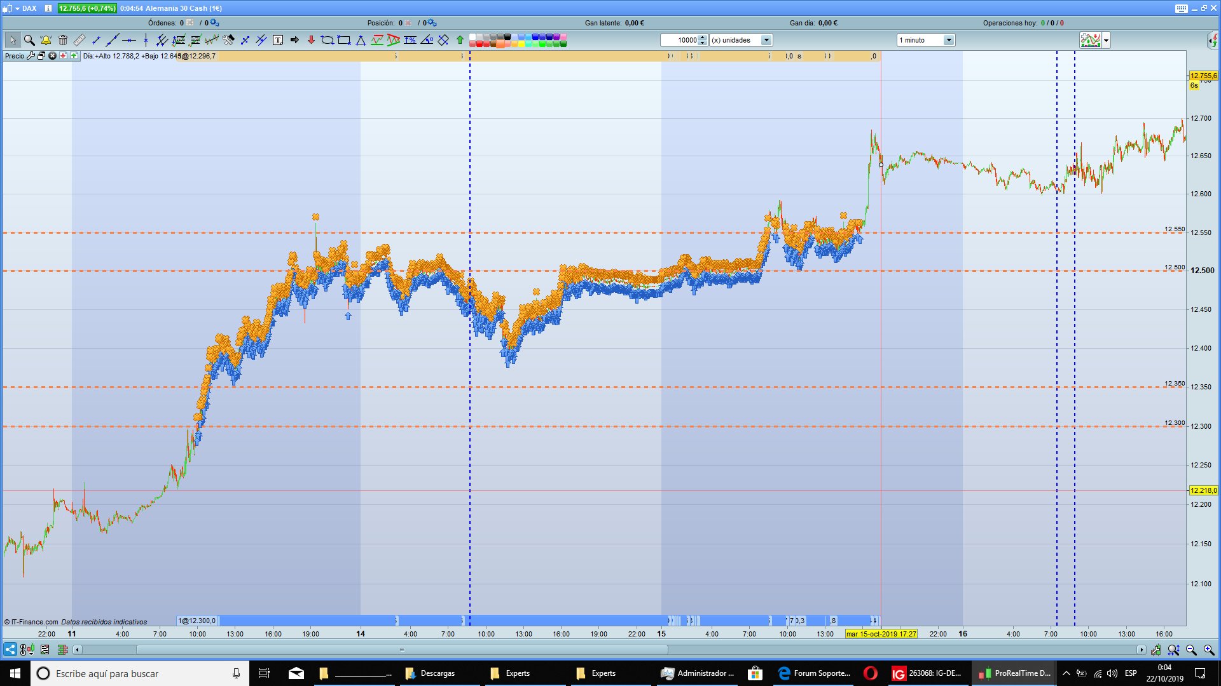Expand the unidades quantity type dropdown
Screen dimensions: 1221x686
point(766,40)
